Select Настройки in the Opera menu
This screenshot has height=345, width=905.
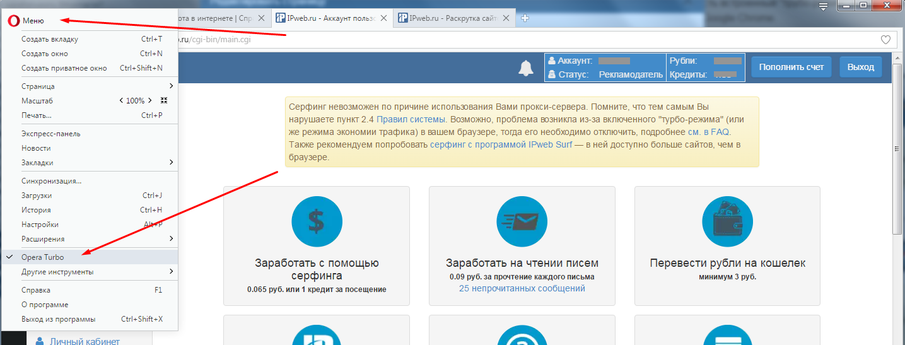click(40, 225)
